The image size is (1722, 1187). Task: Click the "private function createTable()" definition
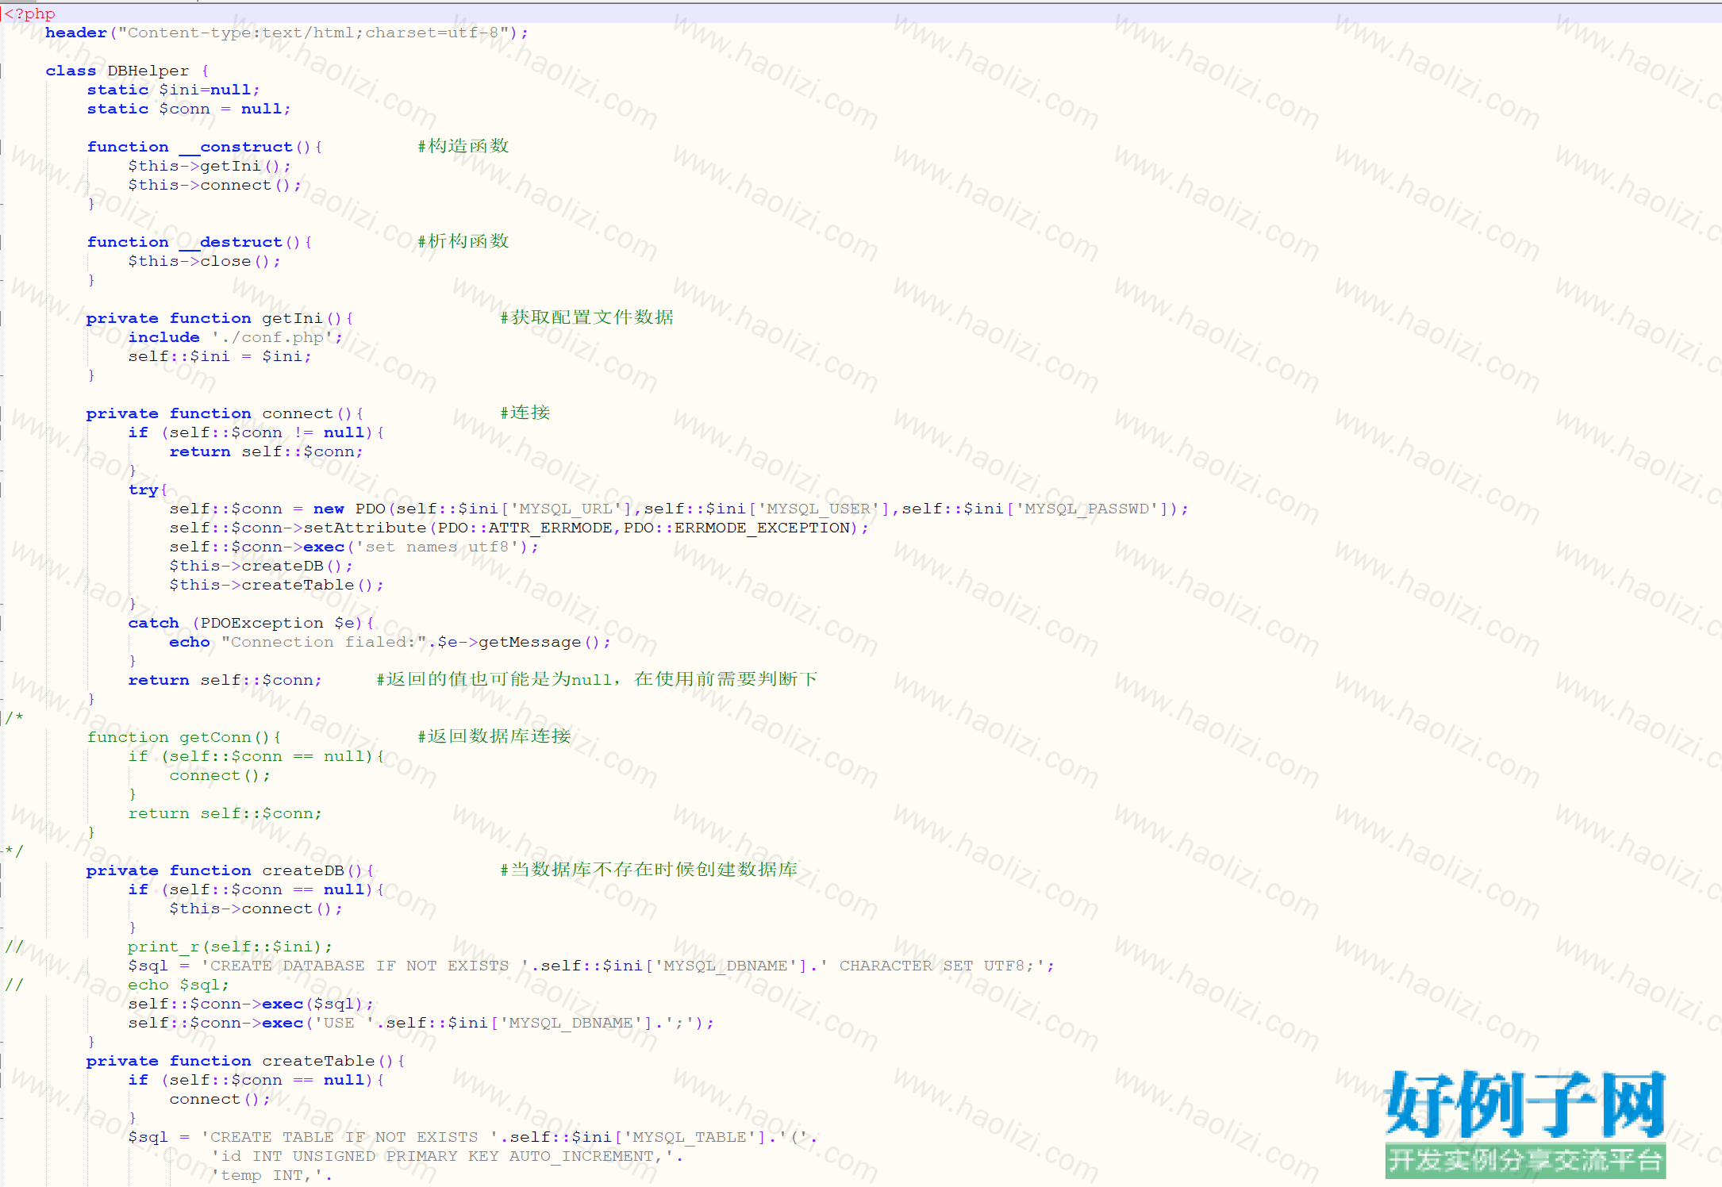246,1061
